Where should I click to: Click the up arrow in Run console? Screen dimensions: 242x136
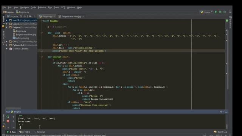[x=14, y=117]
